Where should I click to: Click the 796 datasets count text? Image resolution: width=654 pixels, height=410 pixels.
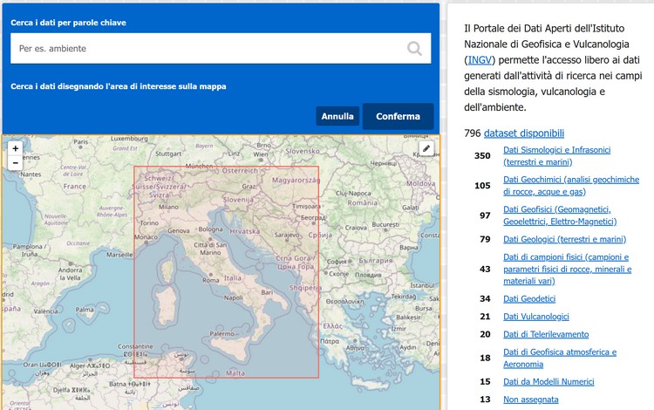click(473, 133)
